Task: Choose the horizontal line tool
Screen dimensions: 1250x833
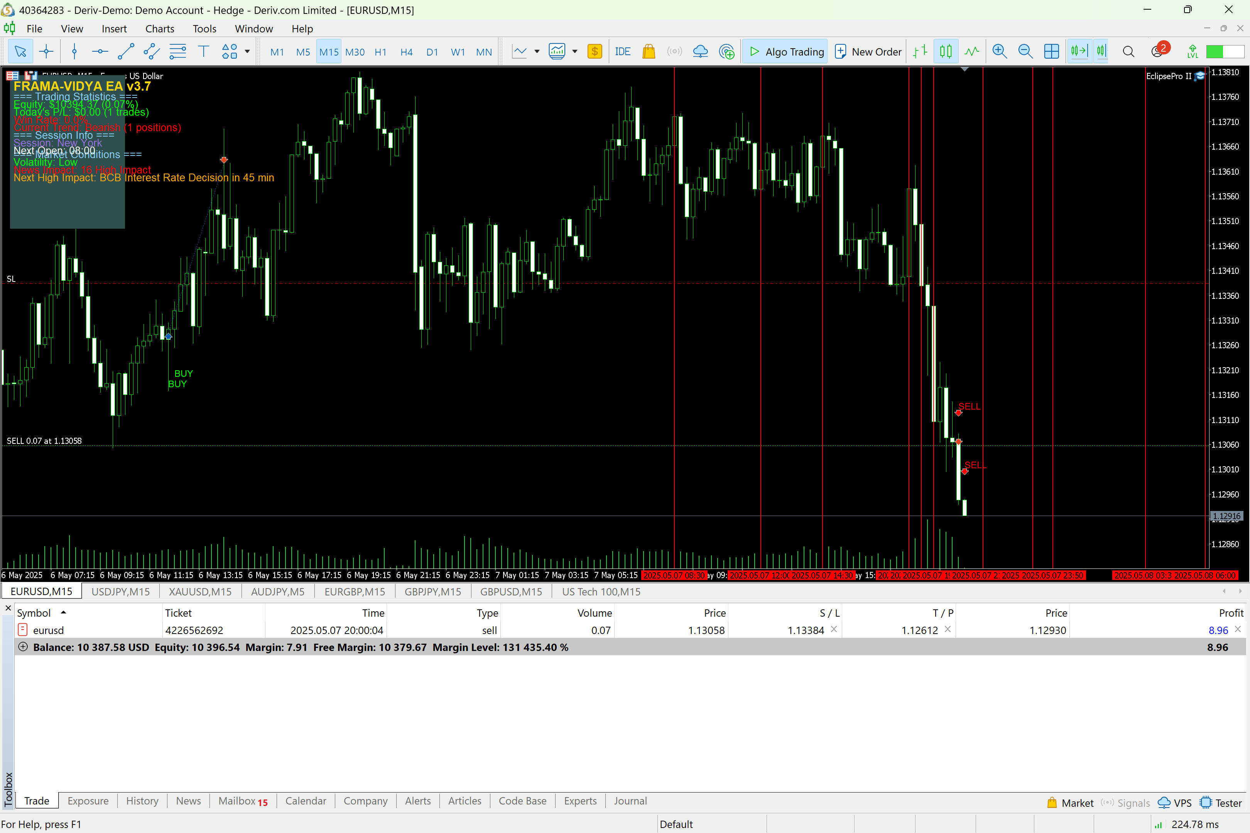Action: [x=100, y=52]
